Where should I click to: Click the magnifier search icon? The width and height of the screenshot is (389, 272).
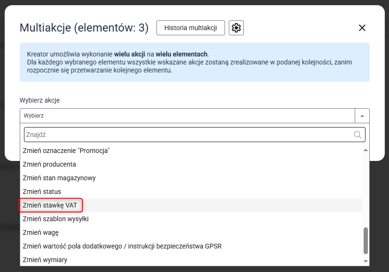click(358, 135)
